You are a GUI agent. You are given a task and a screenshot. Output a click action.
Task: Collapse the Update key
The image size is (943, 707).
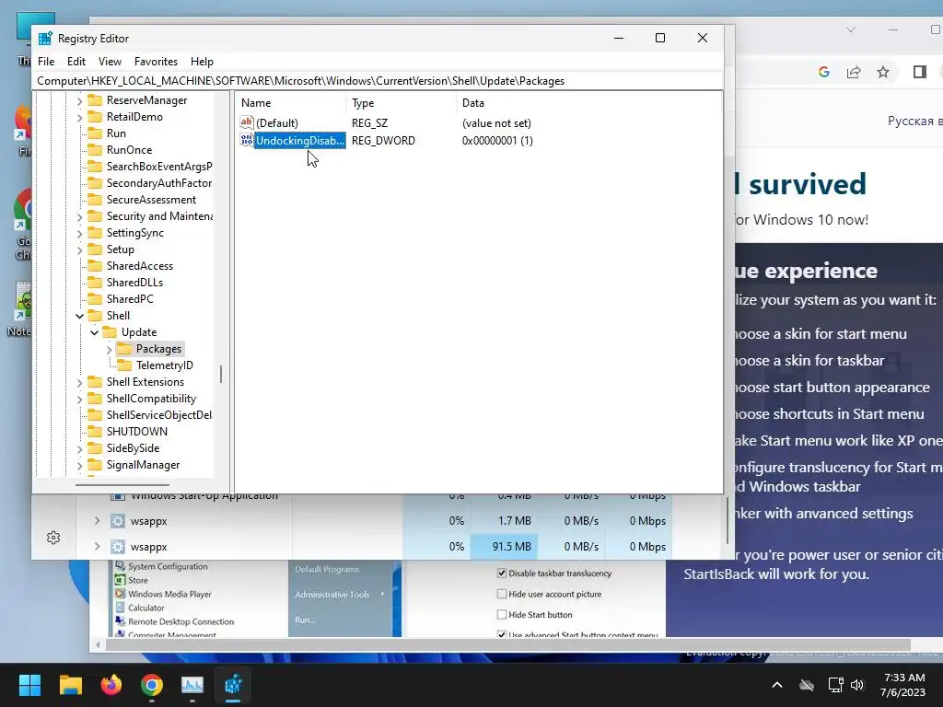coord(95,332)
